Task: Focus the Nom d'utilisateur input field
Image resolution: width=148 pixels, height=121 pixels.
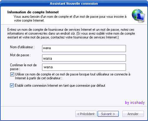Action: (x=84, y=49)
